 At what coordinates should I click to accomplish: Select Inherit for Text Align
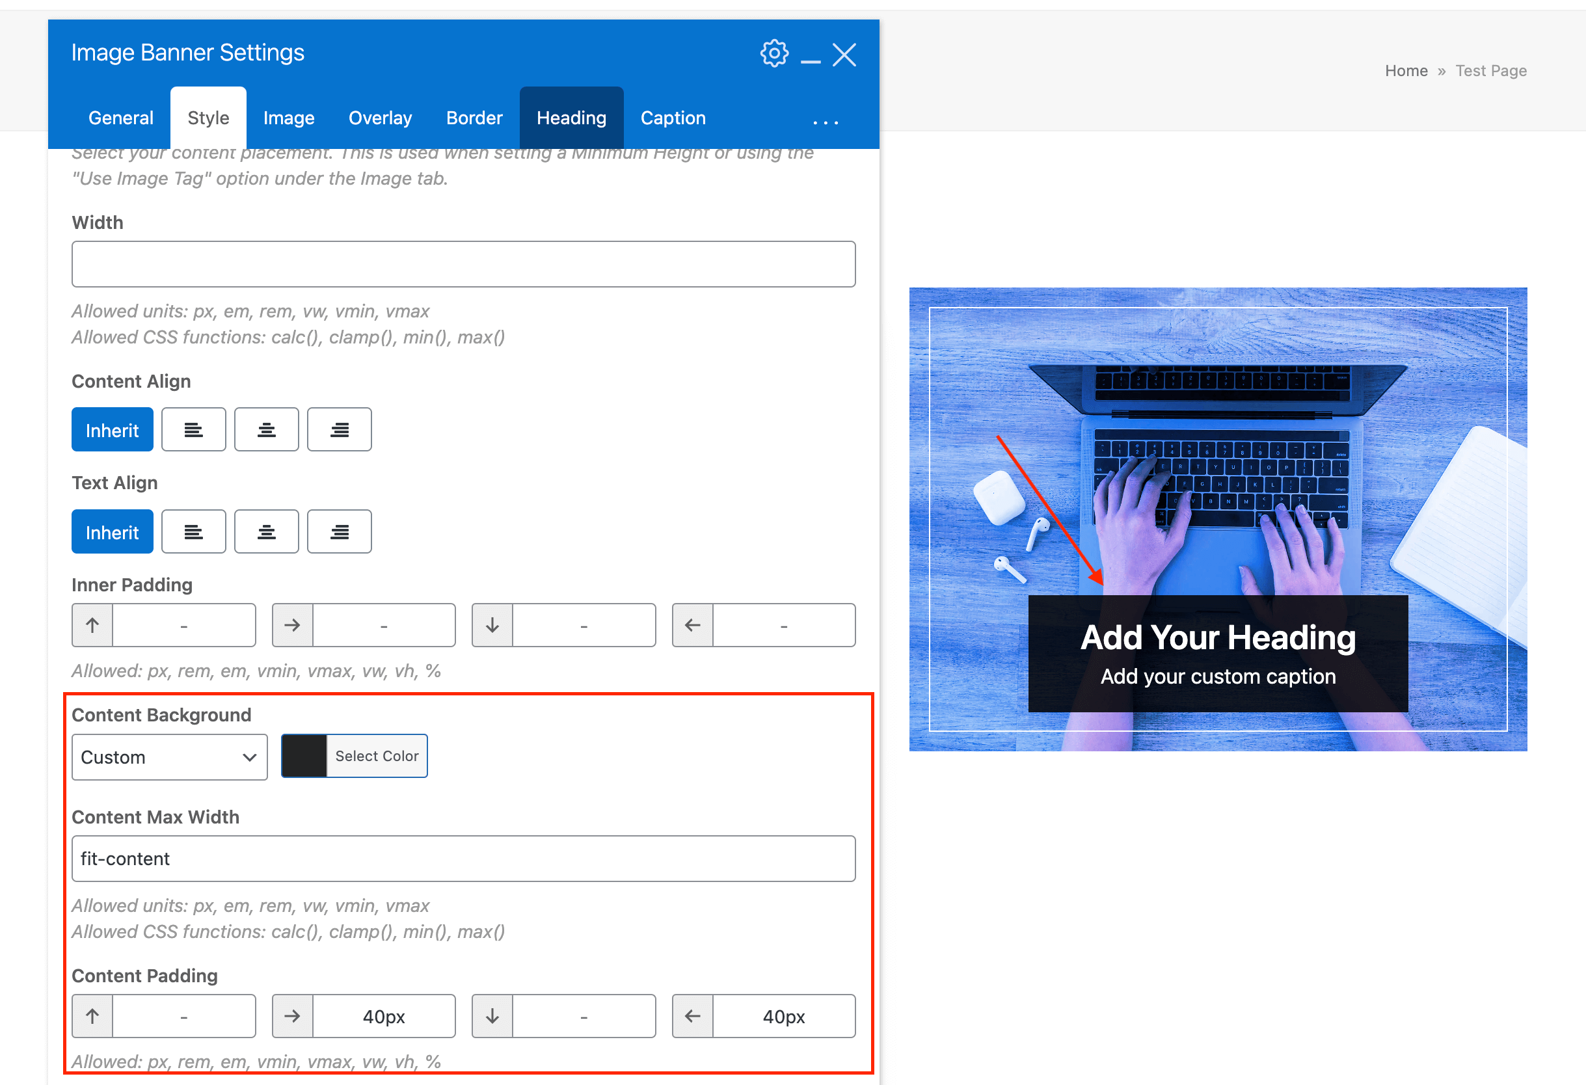click(x=113, y=531)
